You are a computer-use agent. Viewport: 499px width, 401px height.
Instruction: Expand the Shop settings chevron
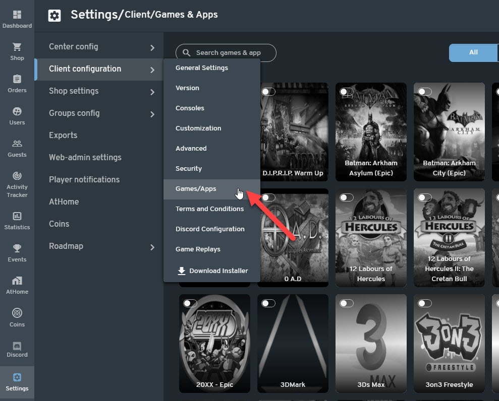152,92
